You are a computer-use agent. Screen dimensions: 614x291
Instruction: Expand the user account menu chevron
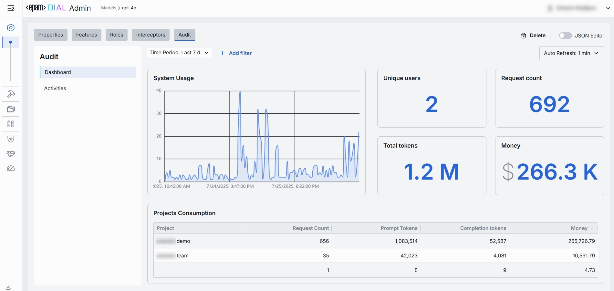pyautogui.click(x=608, y=8)
